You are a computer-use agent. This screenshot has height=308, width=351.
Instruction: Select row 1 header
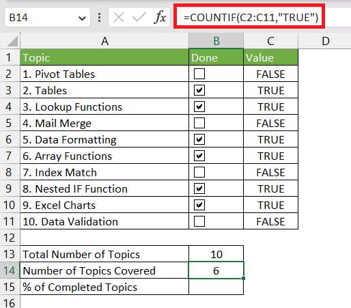10,57
